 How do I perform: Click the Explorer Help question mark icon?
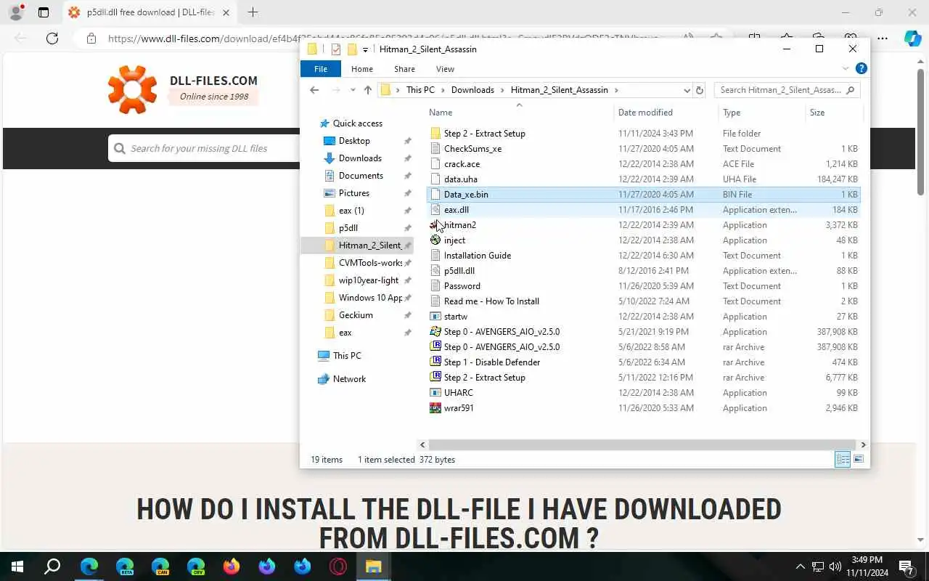pos(861,69)
